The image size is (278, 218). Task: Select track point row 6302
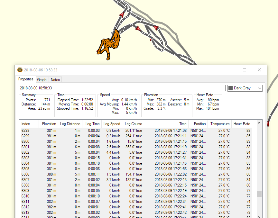coord(136,152)
